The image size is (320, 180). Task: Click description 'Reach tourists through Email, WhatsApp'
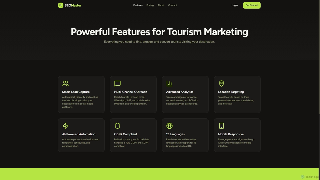pyautogui.click(x=132, y=100)
